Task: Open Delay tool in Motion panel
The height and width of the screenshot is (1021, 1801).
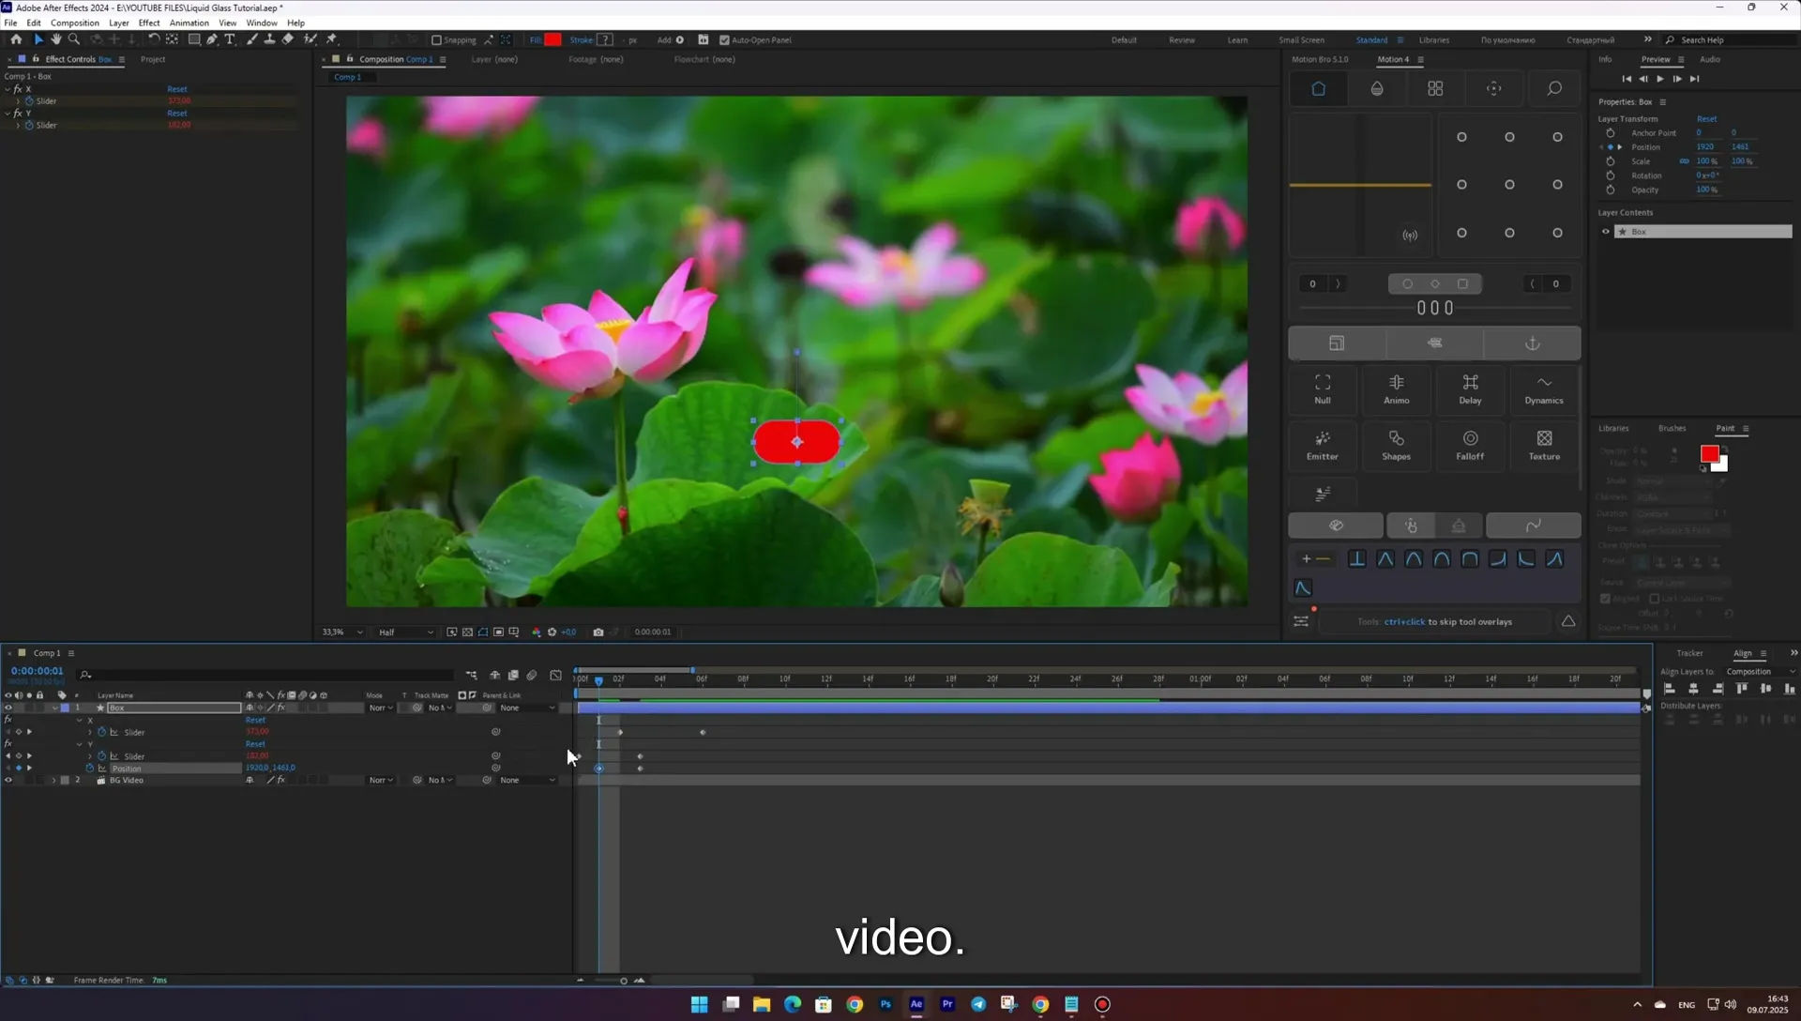Action: point(1470,389)
